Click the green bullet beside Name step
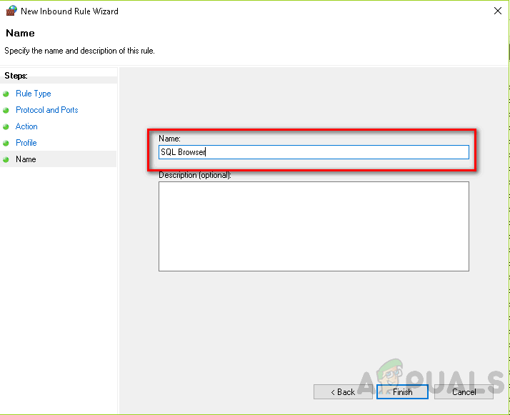Viewport: 510px width, 415px height. point(6,160)
